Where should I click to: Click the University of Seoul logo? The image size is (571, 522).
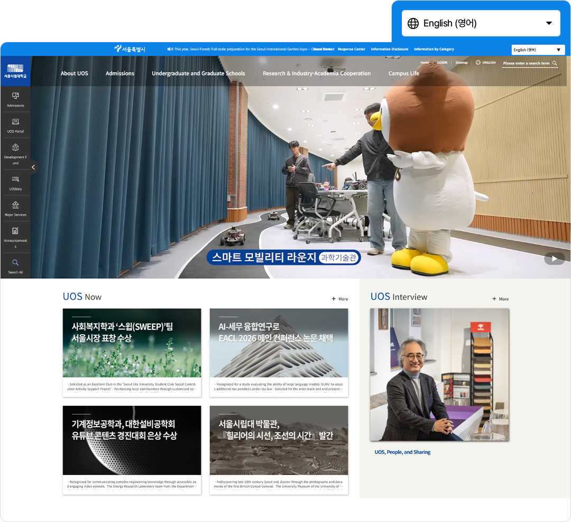[15, 71]
